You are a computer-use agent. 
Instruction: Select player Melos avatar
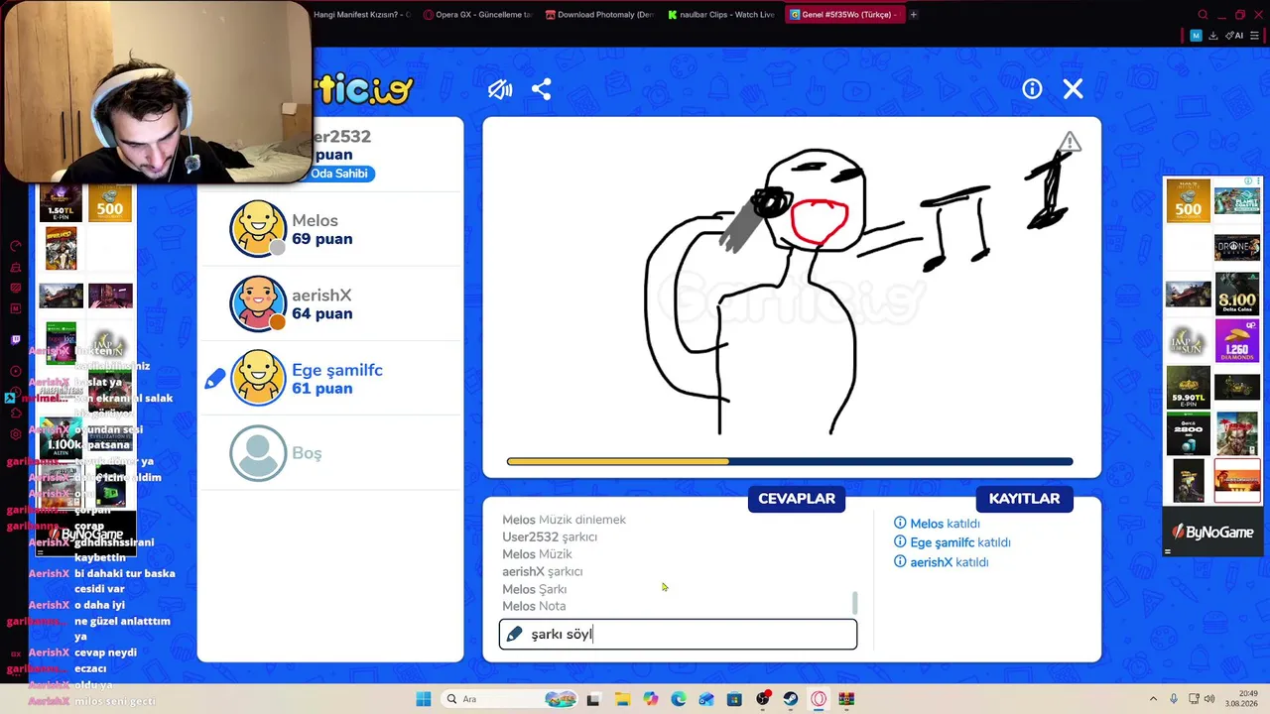pyautogui.click(x=258, y=229)
